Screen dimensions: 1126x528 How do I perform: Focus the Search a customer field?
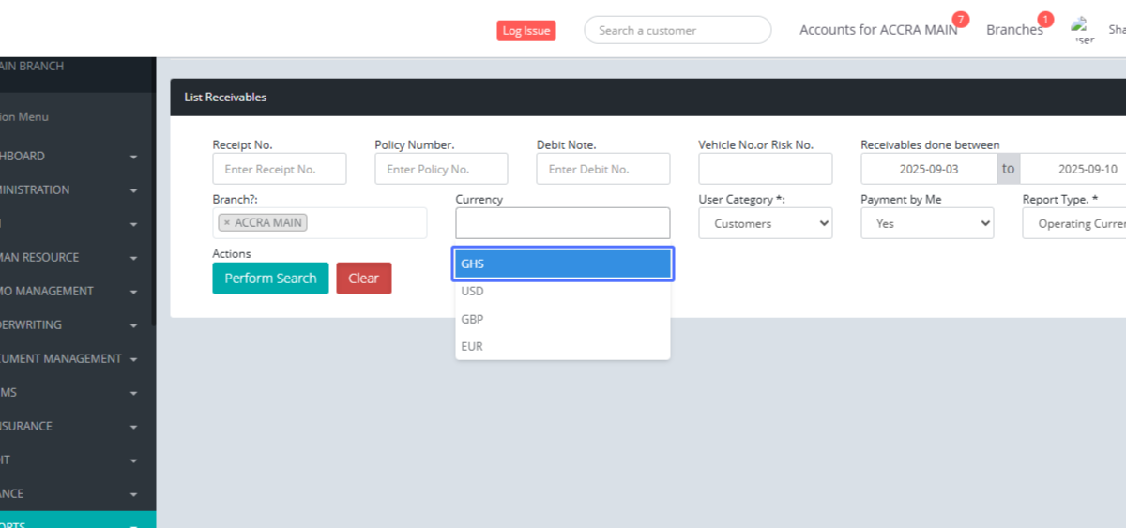pos(677,30)
